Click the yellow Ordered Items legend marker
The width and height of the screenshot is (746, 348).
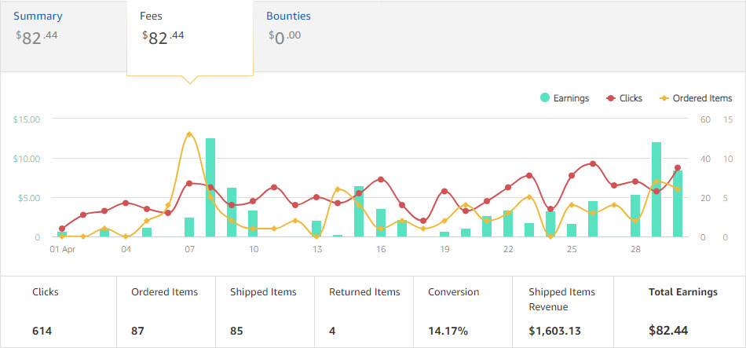[664, 98]
